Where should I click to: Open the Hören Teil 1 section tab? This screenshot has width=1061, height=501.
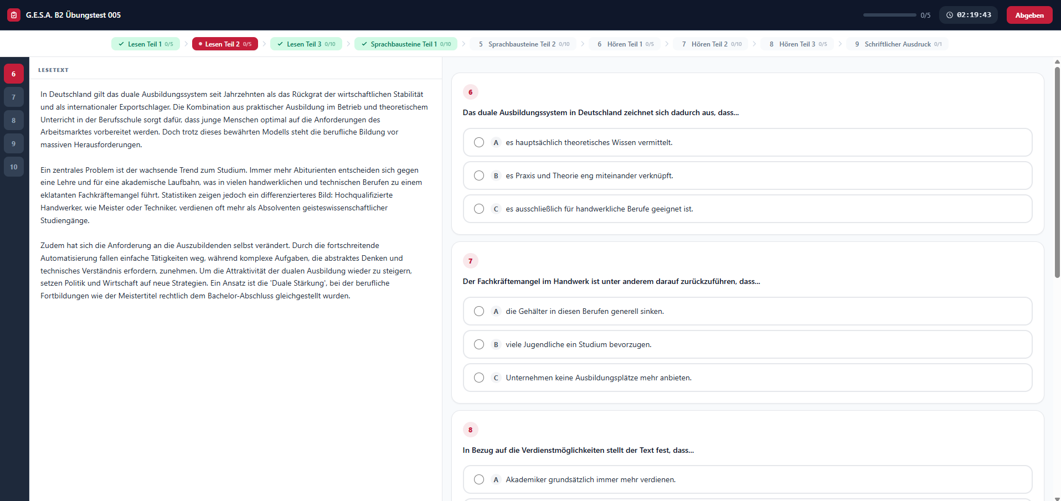coord(625,44)
